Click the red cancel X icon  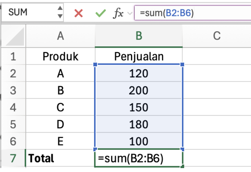click(x=78, y=13)
